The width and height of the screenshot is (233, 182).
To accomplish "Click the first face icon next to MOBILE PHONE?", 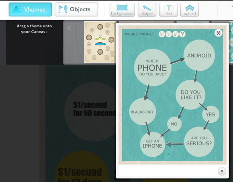I will point(162,34).
